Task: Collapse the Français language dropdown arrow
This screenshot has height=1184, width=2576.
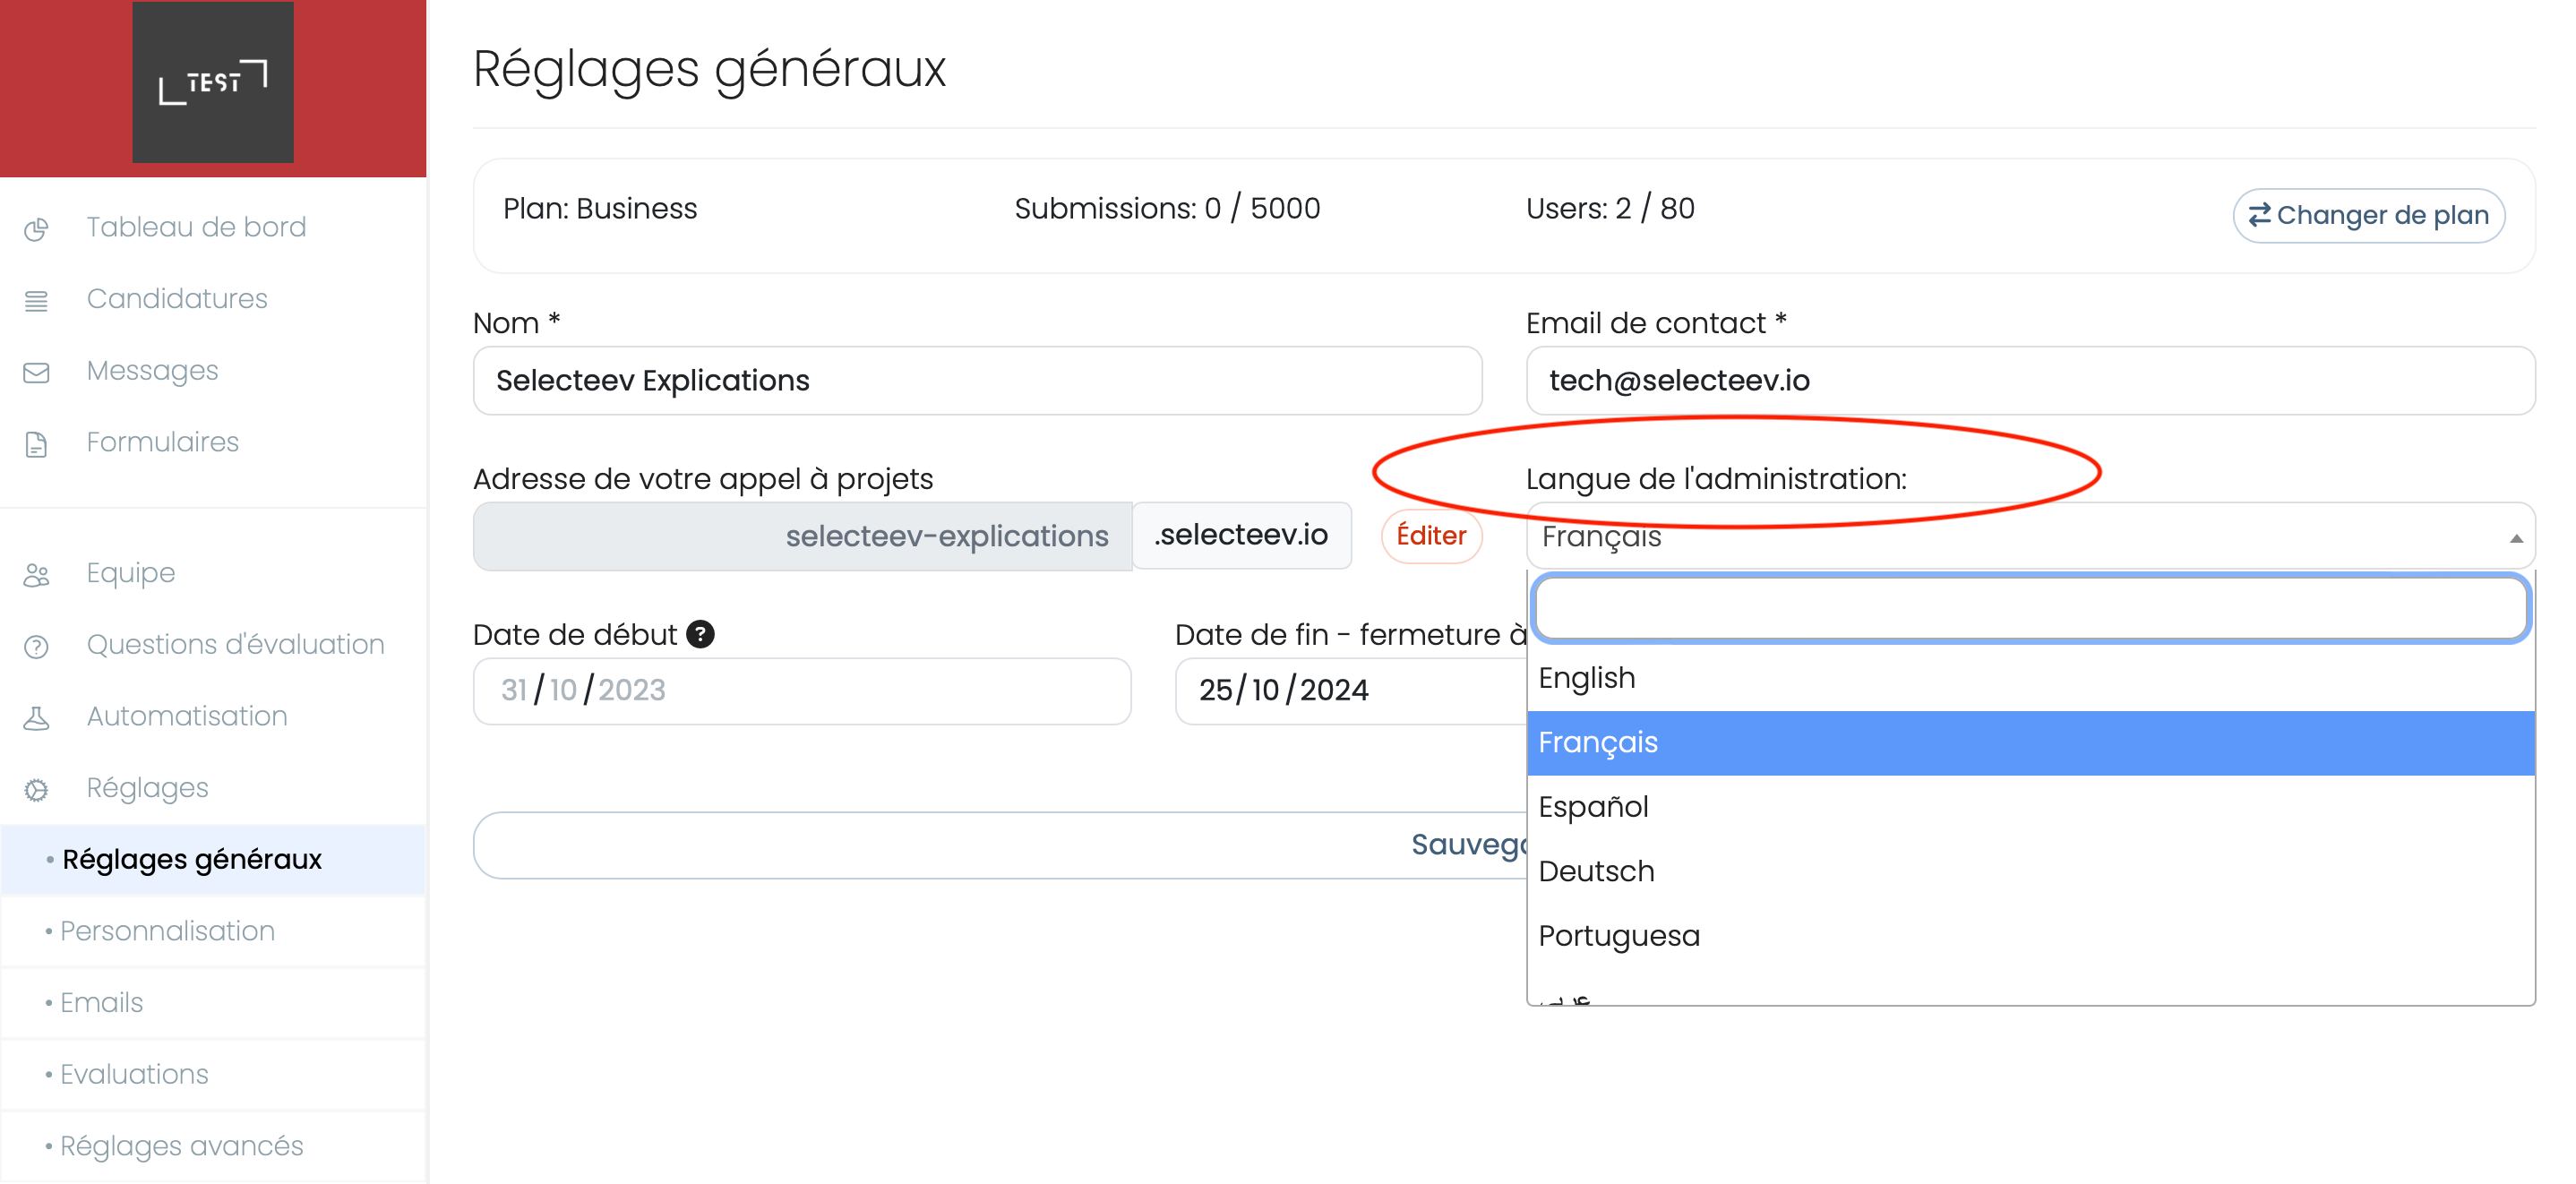Action: tap(2515, 538)
